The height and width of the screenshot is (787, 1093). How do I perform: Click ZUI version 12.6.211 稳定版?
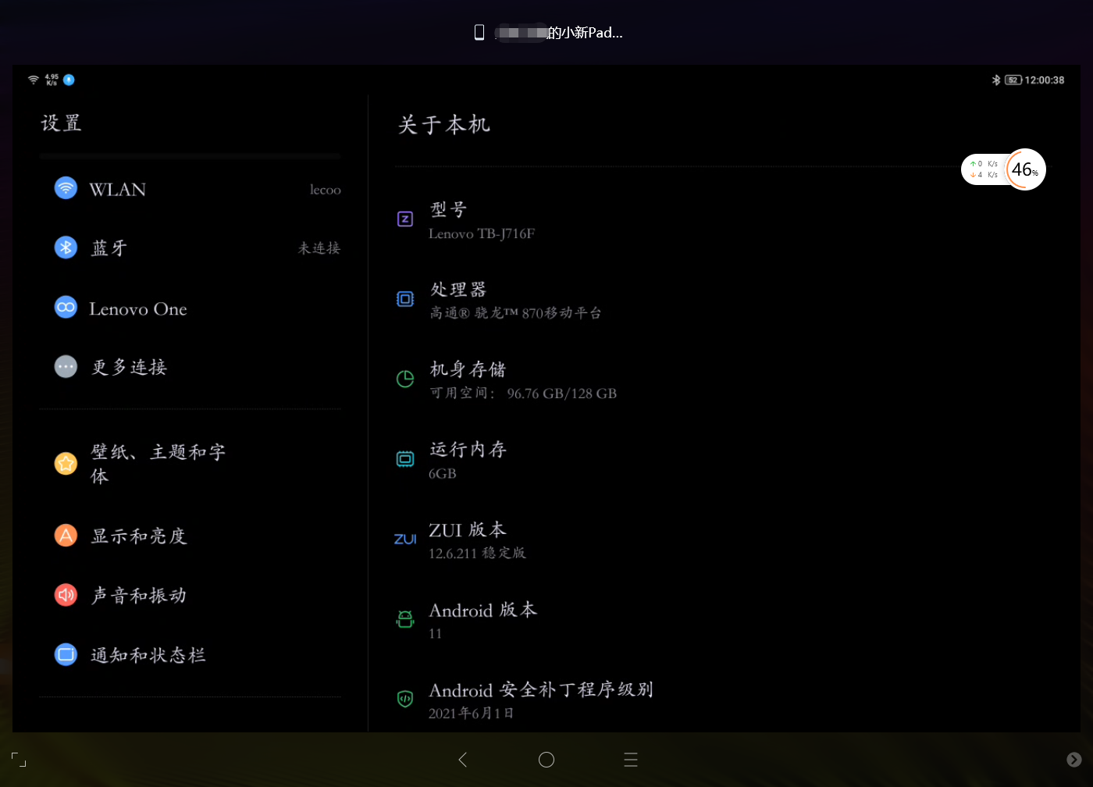477,553
